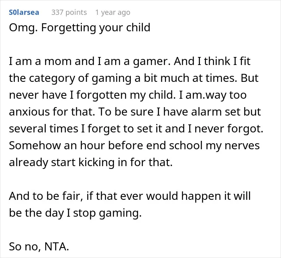Open the S0larsea user profile
This screenshot has height=258, width=281.
[24, 12]
